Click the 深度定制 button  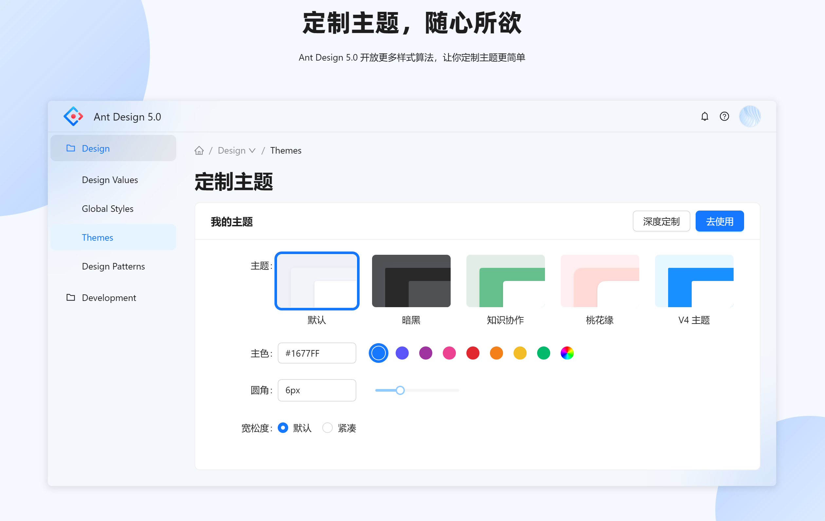pos(661,221)
